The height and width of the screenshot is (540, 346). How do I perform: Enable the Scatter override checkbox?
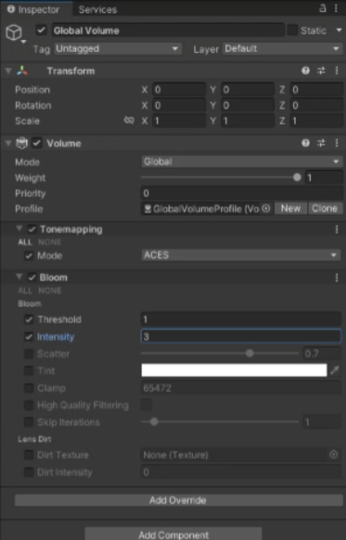coord(29,354)
